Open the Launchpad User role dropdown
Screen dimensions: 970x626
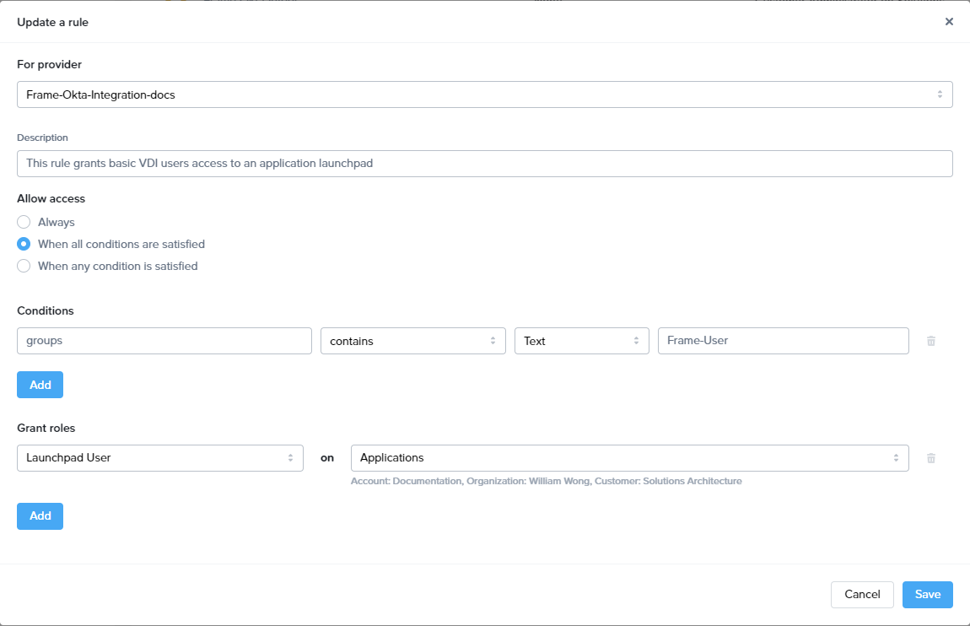tap(159, 458)
